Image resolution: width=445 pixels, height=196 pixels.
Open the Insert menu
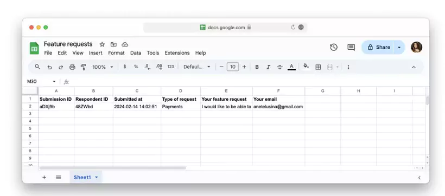coord(96,53)
